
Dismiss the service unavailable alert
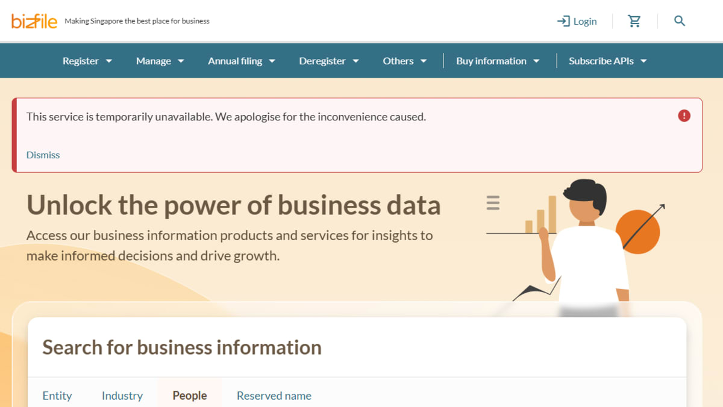click(x=43, y=155)
